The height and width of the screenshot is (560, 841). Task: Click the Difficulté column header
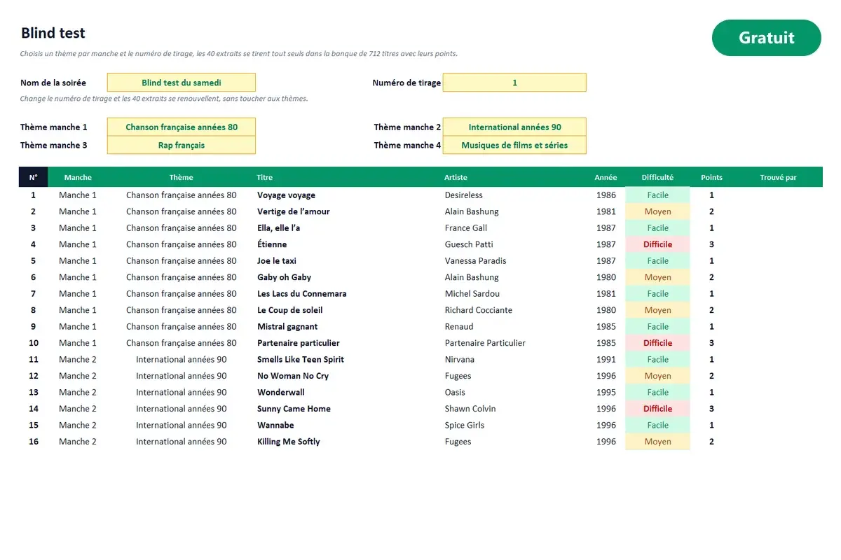tap(657, 177)
